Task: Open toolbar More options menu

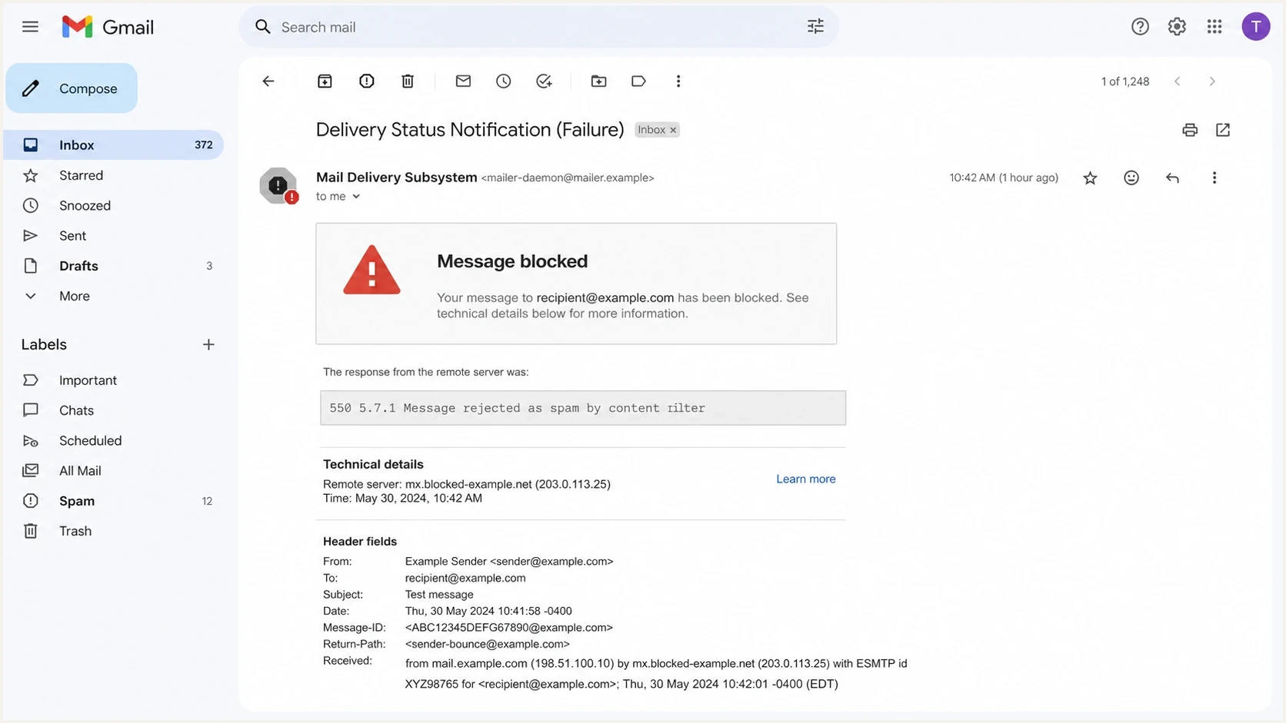Action: [678, 81]
